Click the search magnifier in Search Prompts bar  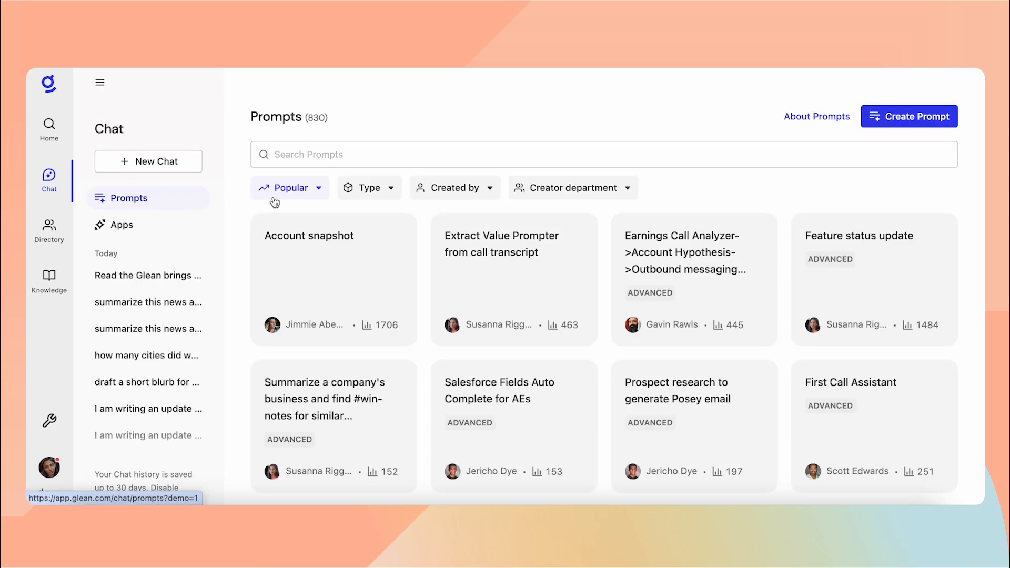264,154
